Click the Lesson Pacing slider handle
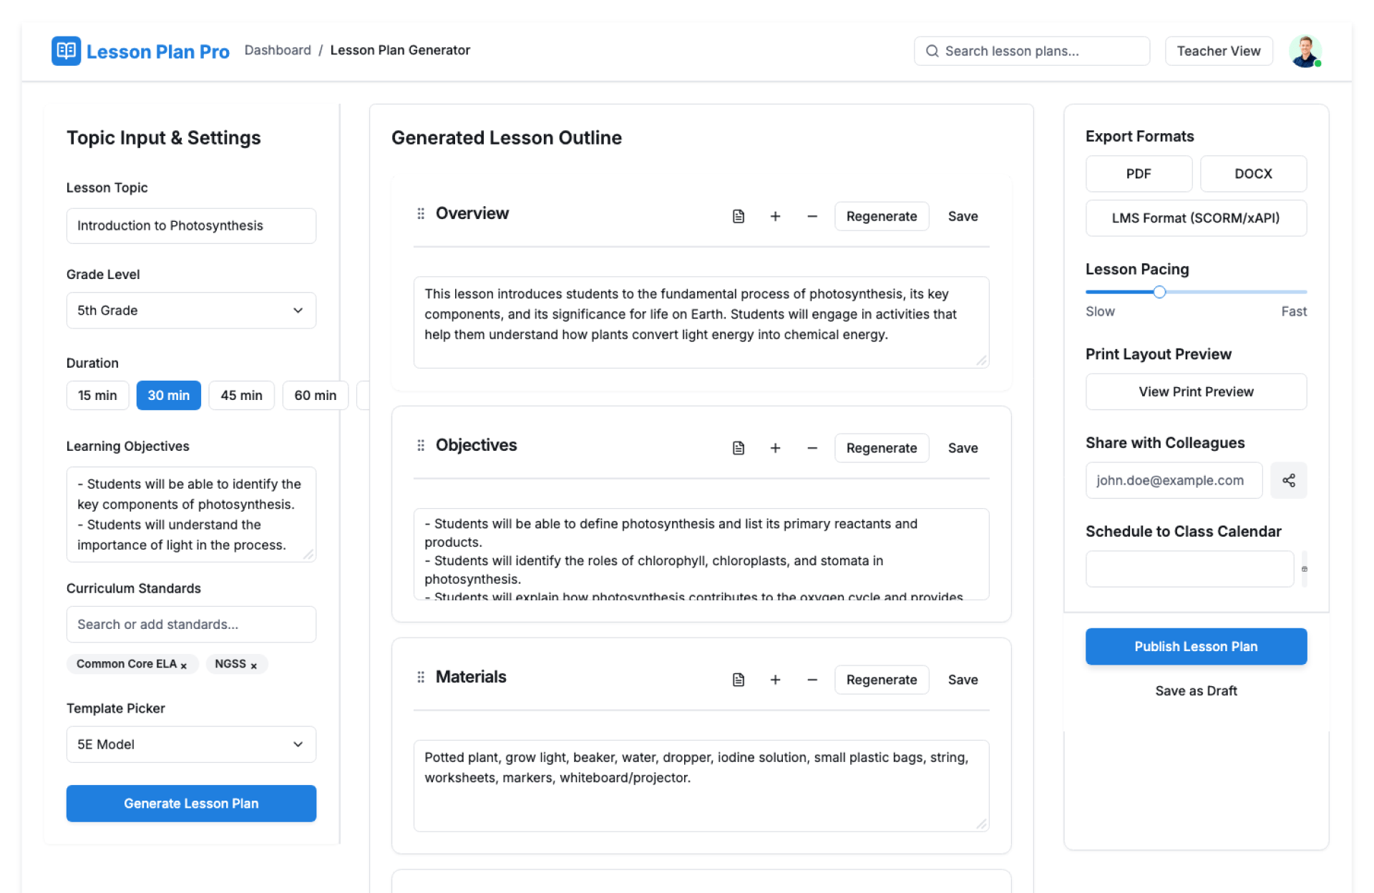The width and height of the screenshot is (1374, 893). point(1159,292)
